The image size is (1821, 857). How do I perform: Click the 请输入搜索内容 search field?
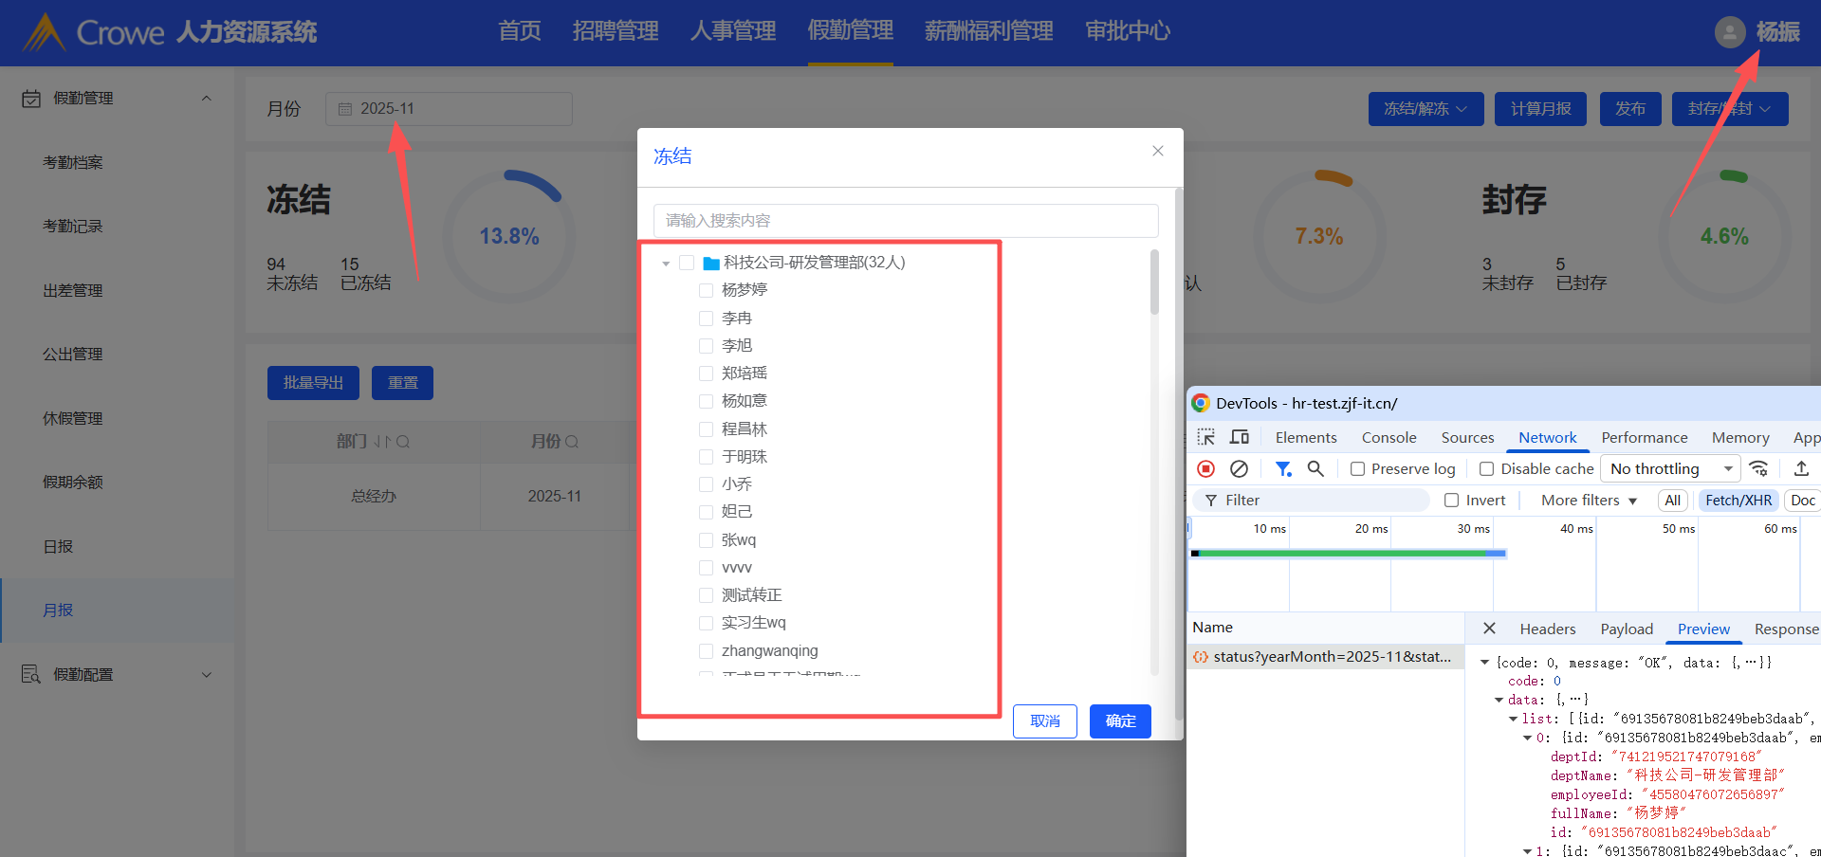[x=905, y=221]
